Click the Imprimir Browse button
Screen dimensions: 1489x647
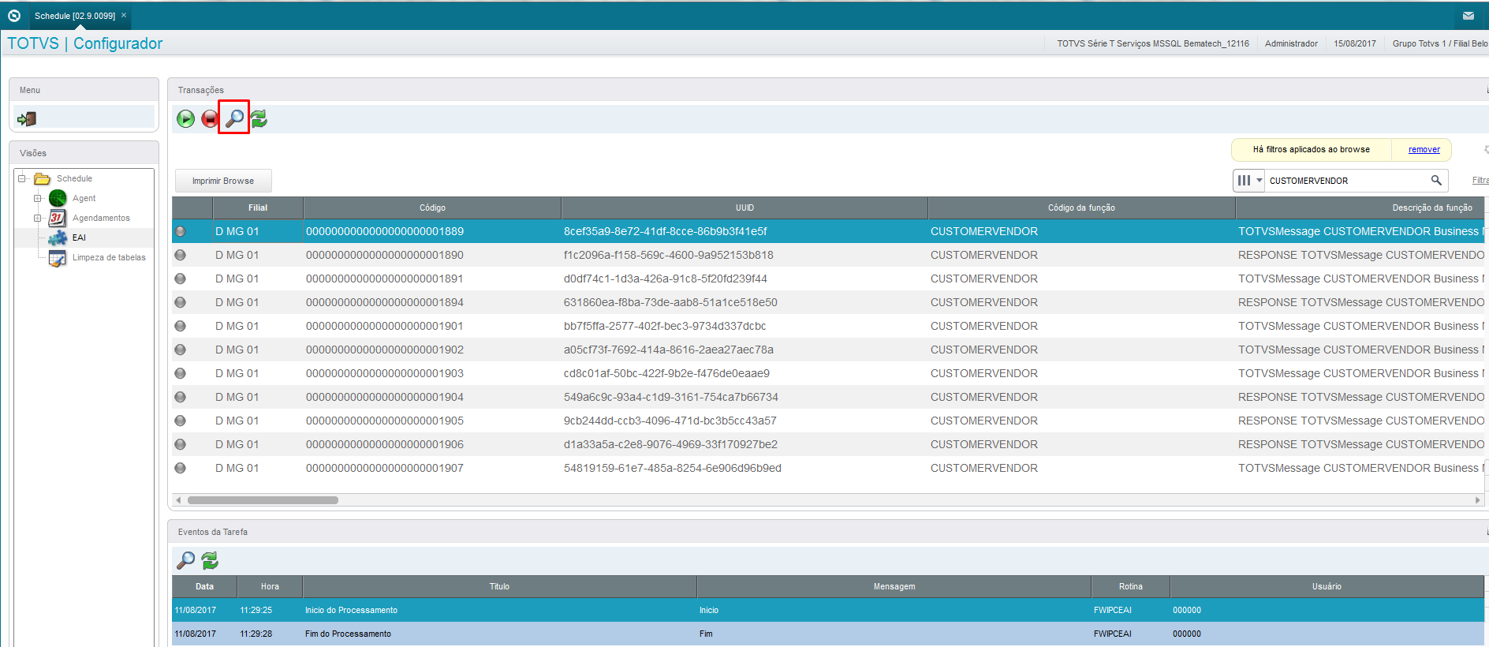[x=223, y=181]
